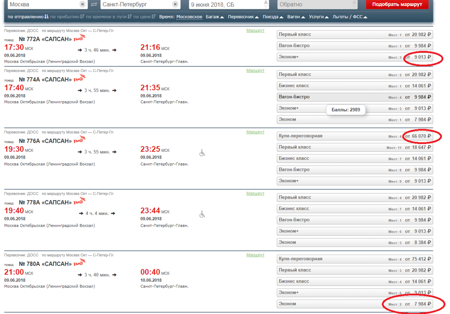
Task: Open Маршрут link for train 772А
Action: coord(255,30)
